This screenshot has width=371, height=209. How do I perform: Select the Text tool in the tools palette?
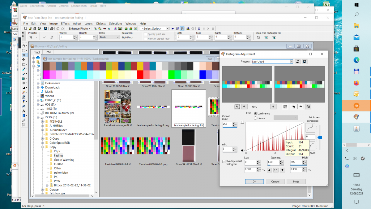point(24,111)
